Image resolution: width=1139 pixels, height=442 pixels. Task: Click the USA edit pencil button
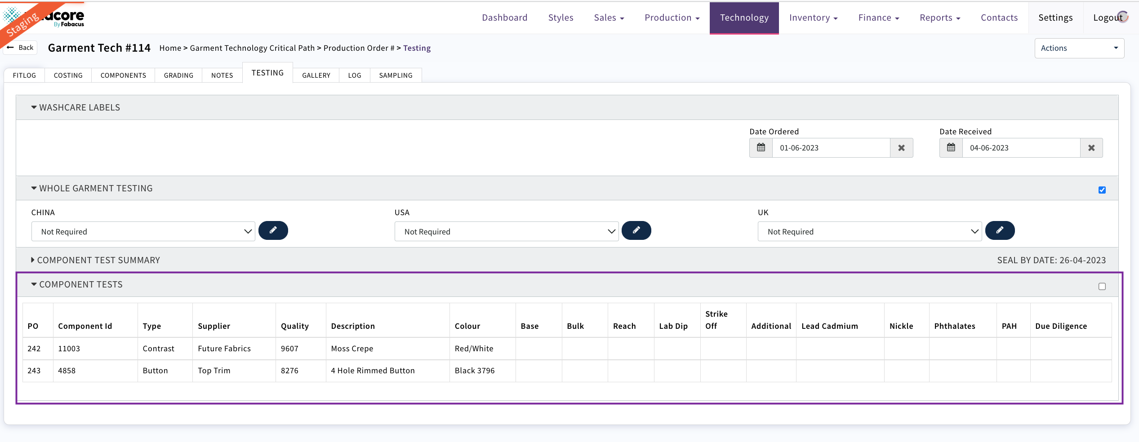pos(636,230)
